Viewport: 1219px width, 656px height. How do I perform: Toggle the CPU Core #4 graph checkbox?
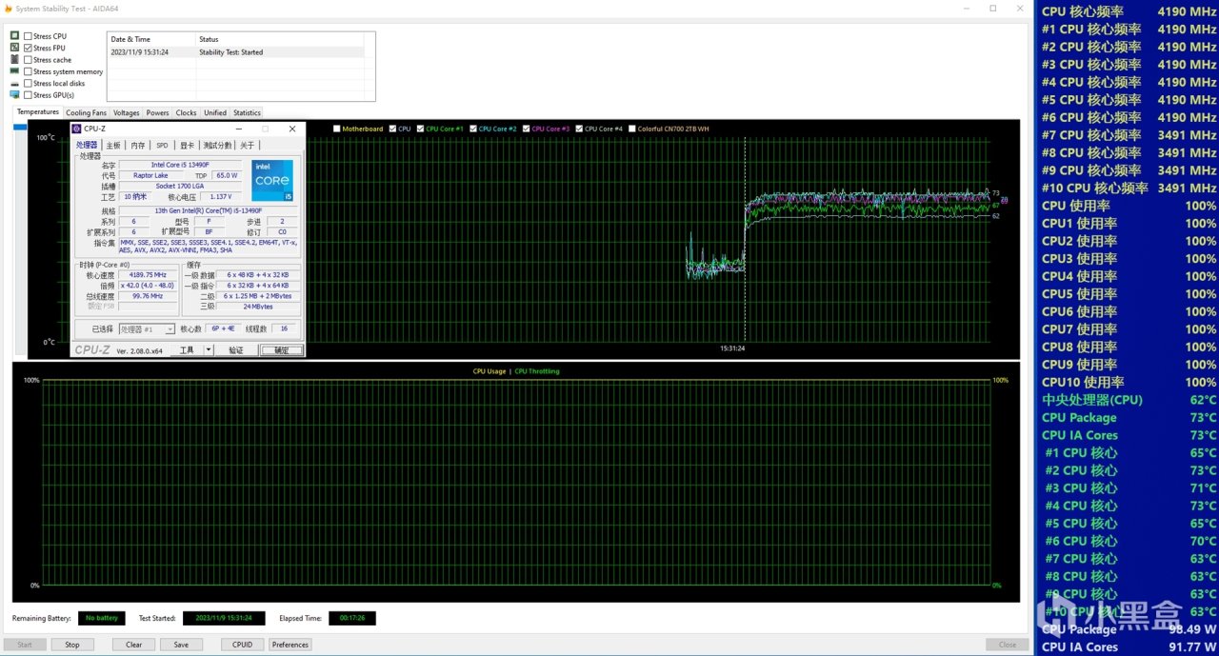click(x=579, y=129)
